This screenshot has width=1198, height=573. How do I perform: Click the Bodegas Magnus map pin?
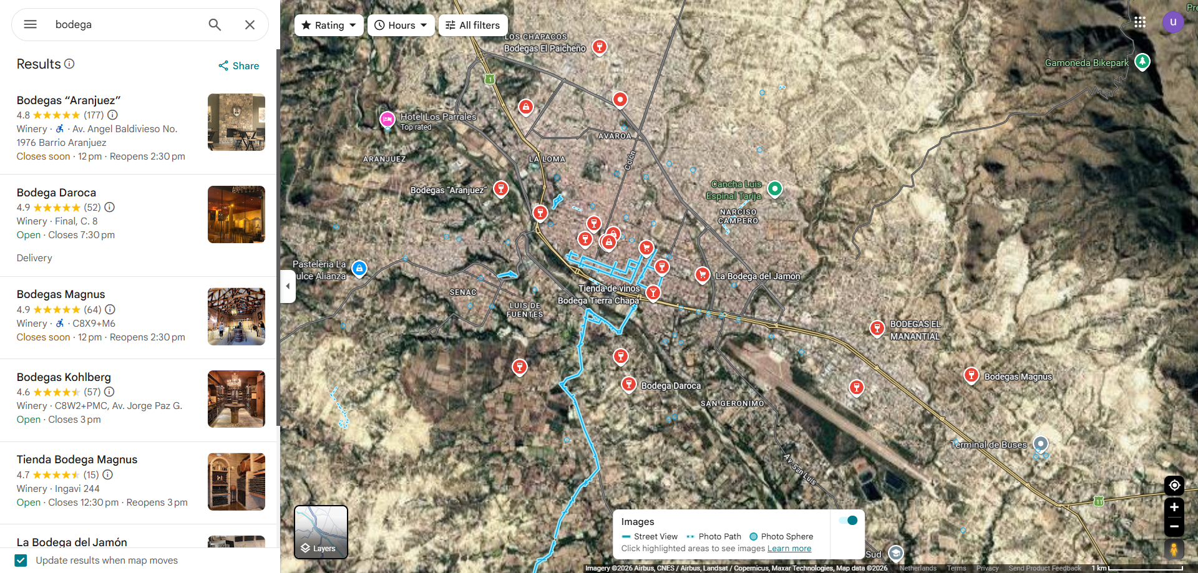click(x=972, y=375)
